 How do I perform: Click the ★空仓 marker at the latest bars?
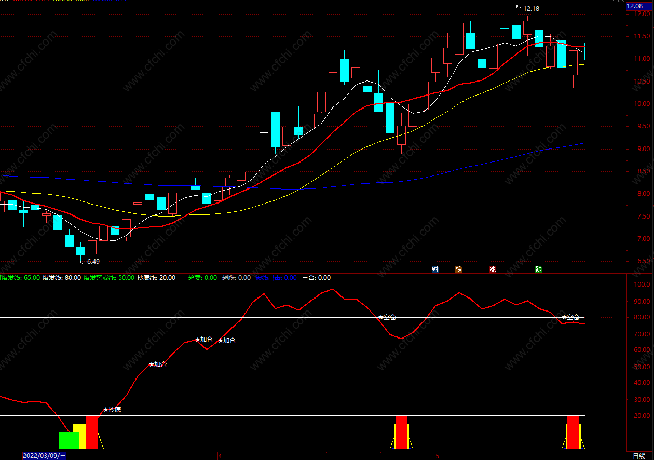pyautogui.click(x=570, y=317)
